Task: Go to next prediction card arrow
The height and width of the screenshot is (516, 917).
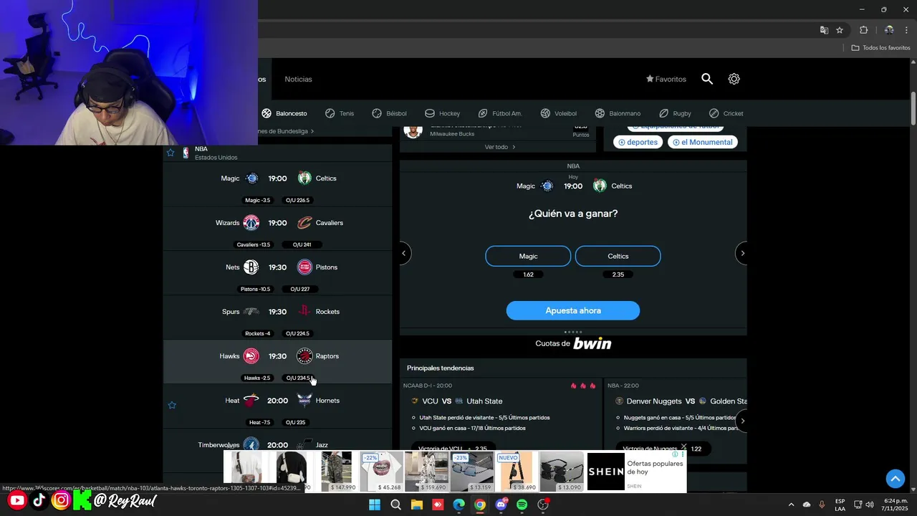Action: point(742,253)
